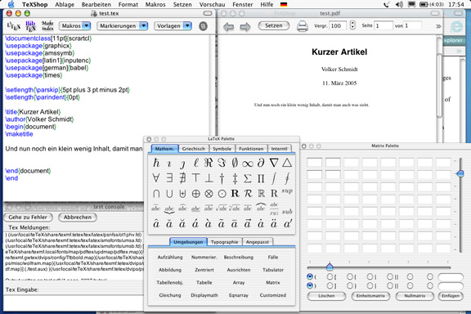
Task: Click the Setzen button in test.pdf toolbar
Action: click(274, 26)
